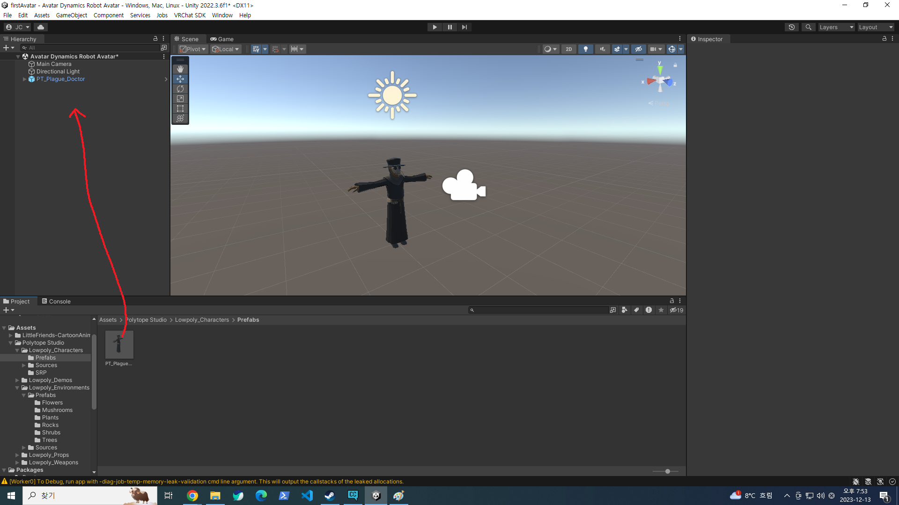Open the Pivot dropdown
The width and height of the screenshot is (899, 505).
193,49
